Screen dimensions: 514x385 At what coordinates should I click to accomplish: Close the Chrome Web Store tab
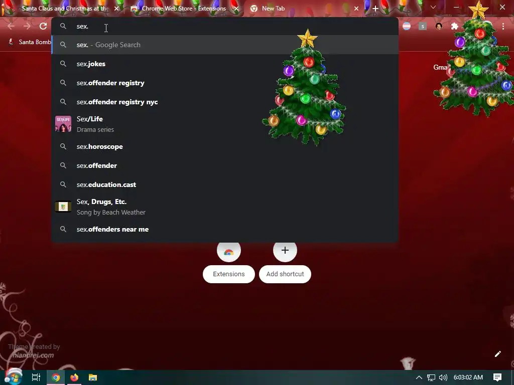pos(236,9)
